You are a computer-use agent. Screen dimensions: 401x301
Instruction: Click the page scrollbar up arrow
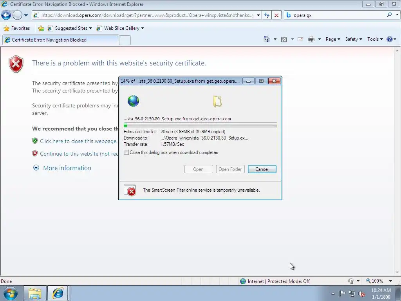tap(397, 51)
